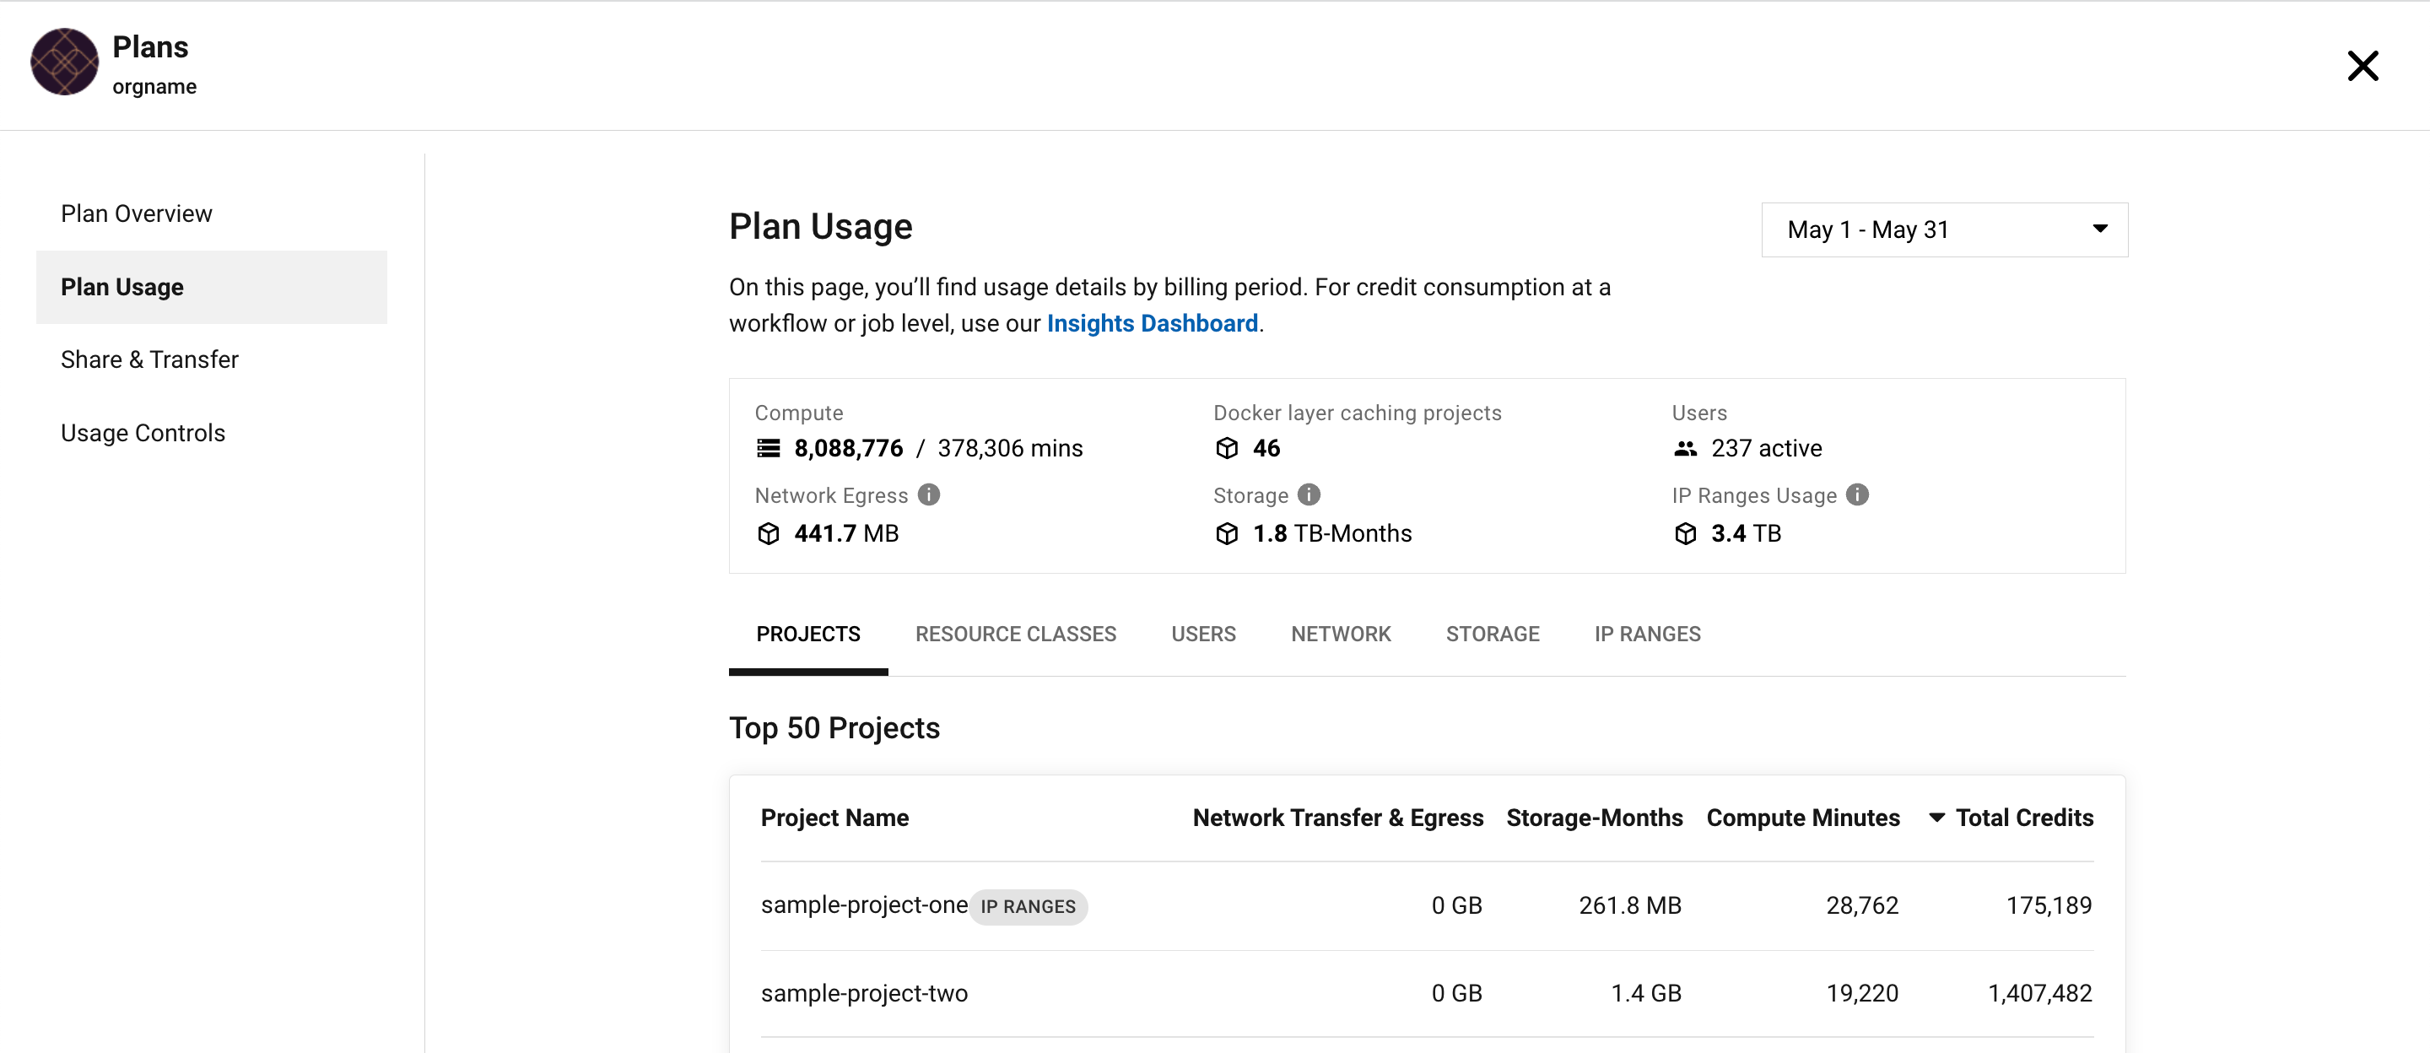The image size is (2430, 1053).
Task: Switch to the PROJECTS tab
Action: [x=807, y=634]
